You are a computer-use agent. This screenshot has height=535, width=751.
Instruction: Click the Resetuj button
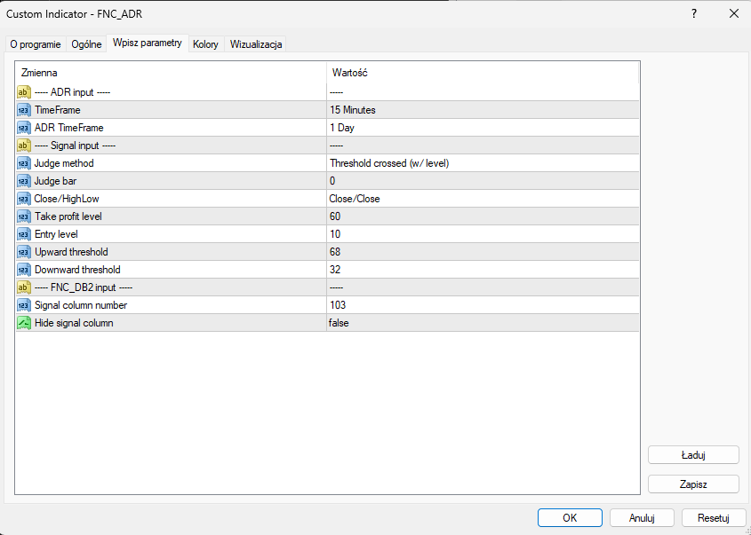click(x=714, y=518)
